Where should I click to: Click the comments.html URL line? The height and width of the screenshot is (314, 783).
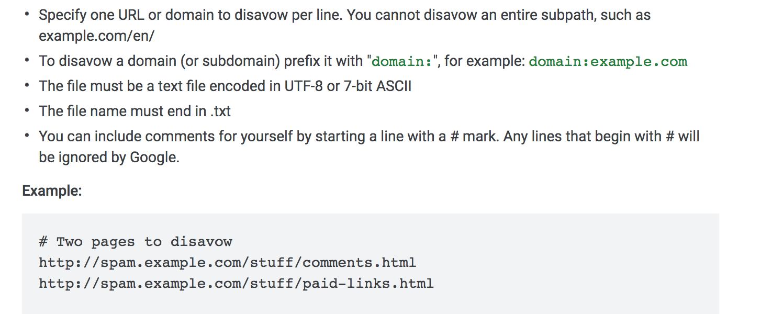click(x=227, y=263)
